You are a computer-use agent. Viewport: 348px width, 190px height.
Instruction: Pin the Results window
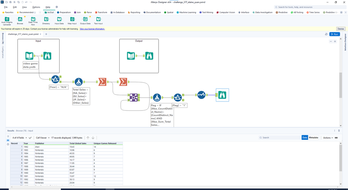tap(339, 130)
